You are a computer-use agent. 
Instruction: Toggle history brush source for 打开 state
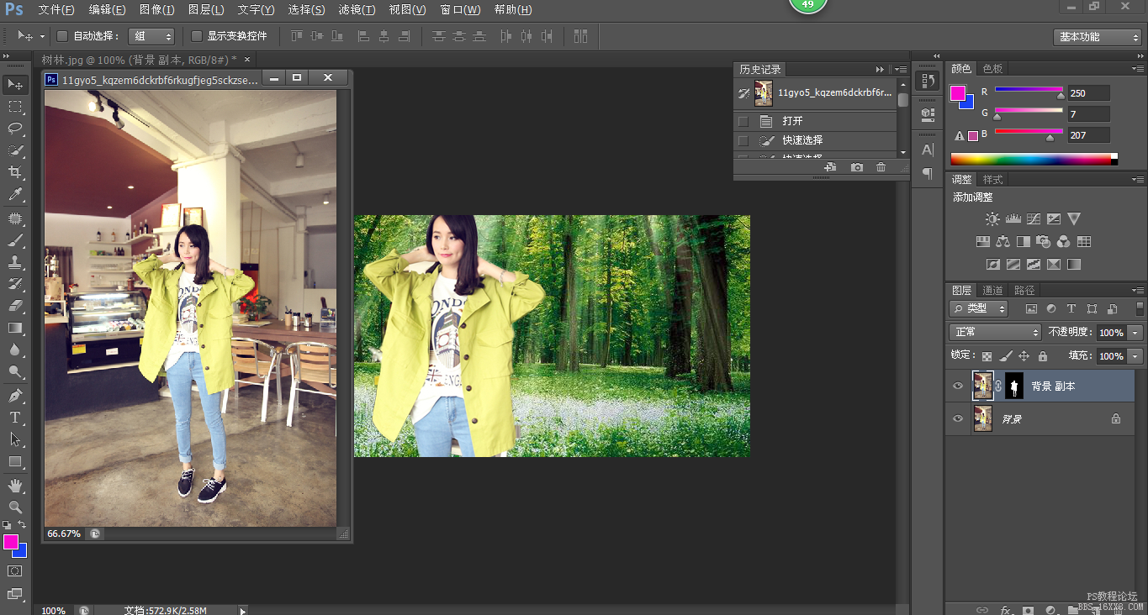(743, 121)
